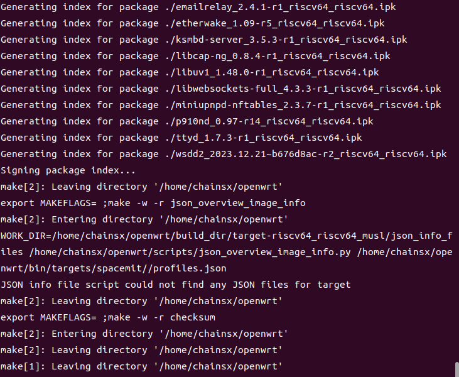Viewport: 459px width, 377px height.
Task: Click the 'make -w -r checksum' command text
Action: pos(161,317)
